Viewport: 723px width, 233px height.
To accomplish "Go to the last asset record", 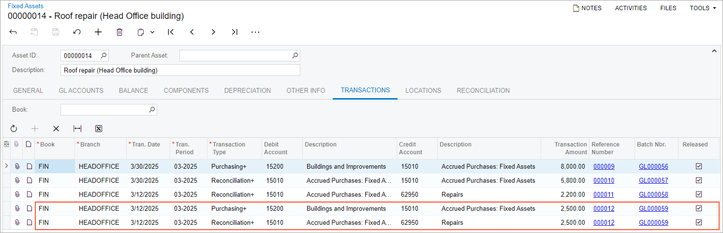I will 235,32.
